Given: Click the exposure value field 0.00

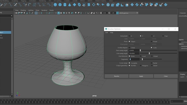Looking at the screenshot, I should [x=105, y=13].
